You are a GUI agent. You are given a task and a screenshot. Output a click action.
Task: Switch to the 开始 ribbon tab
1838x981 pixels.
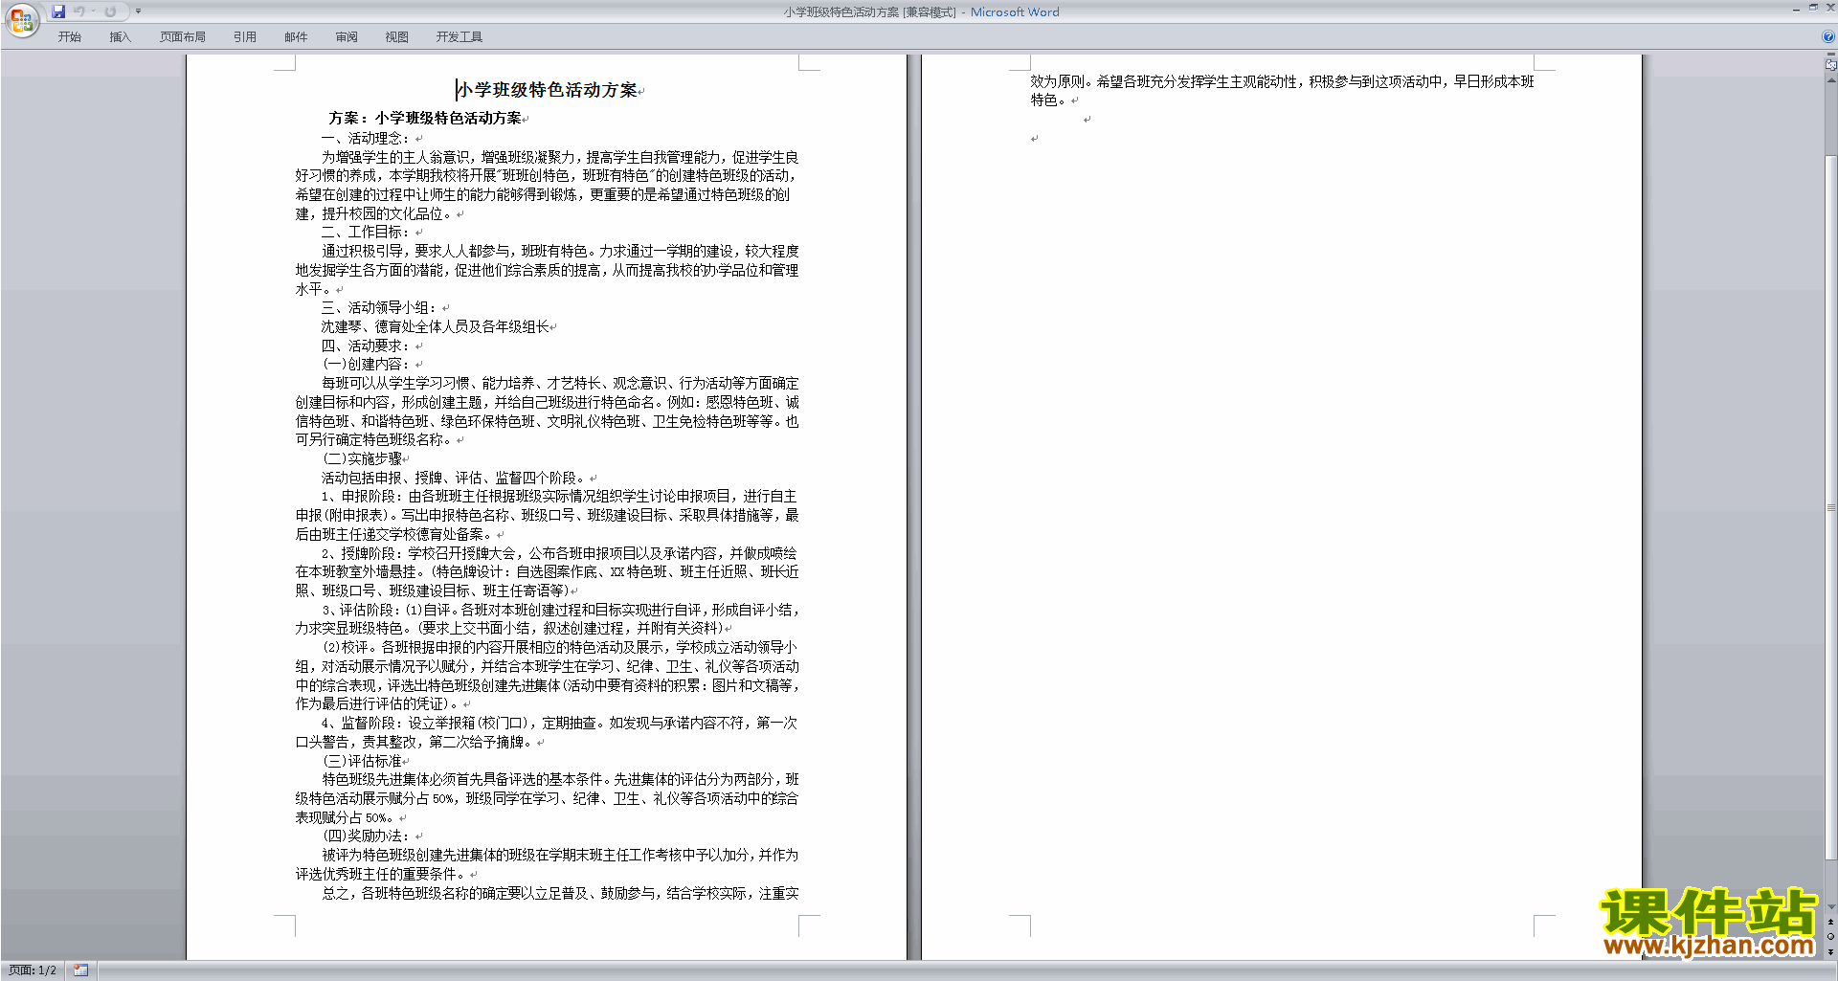[x=69, y=37]
